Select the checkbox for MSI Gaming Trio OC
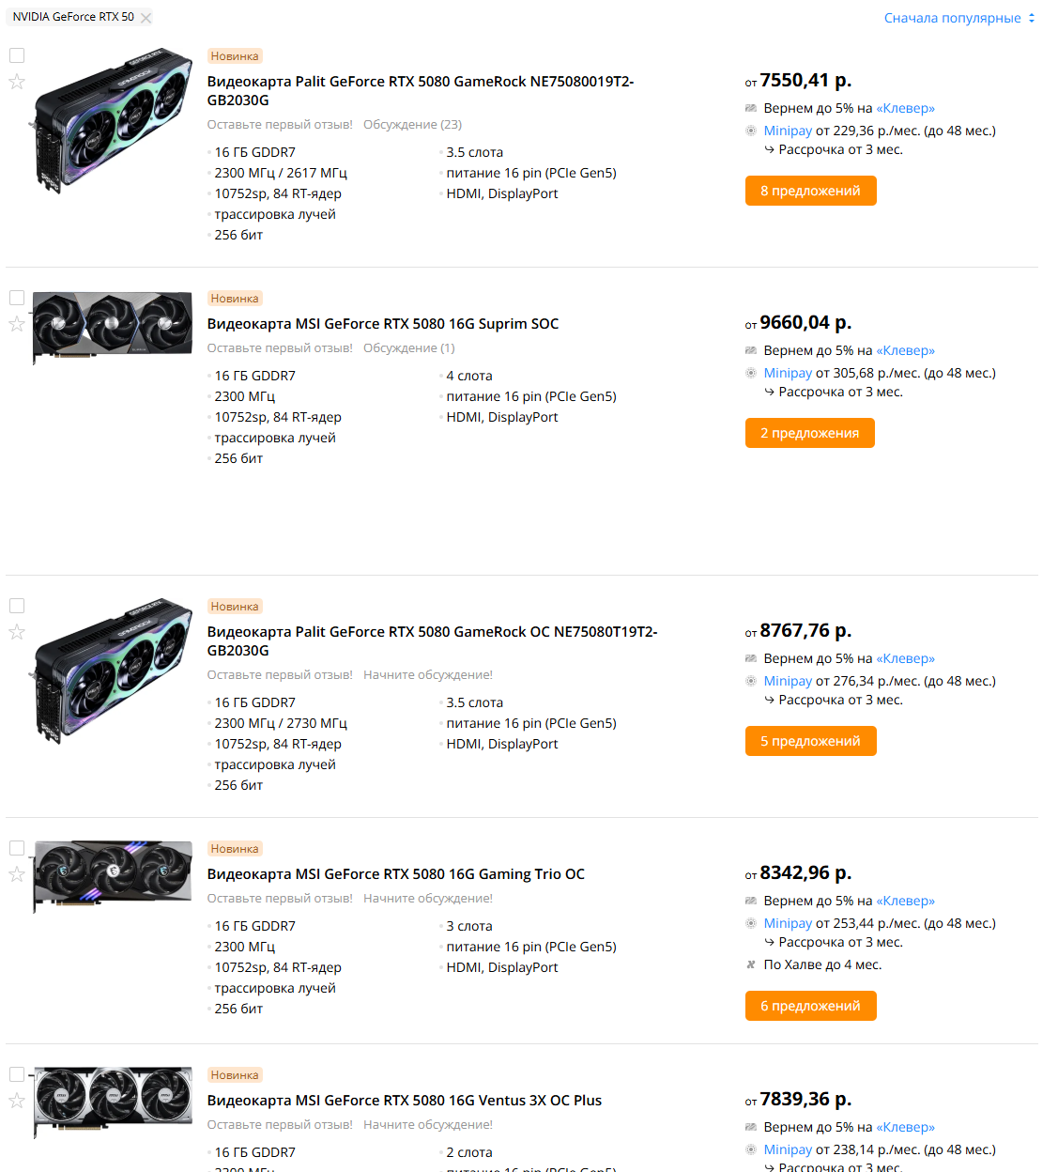 tap(17, 849)
